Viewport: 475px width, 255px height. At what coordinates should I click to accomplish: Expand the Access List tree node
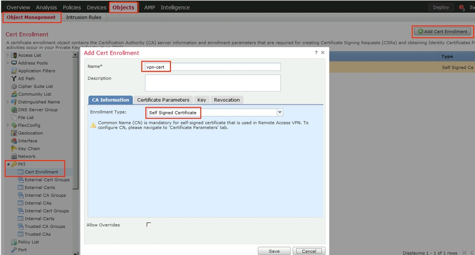[x=8, y=55]
